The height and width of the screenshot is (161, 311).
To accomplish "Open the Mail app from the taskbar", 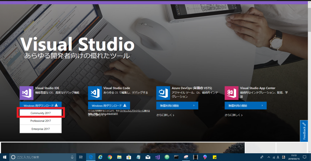I will tap(148, 157).
